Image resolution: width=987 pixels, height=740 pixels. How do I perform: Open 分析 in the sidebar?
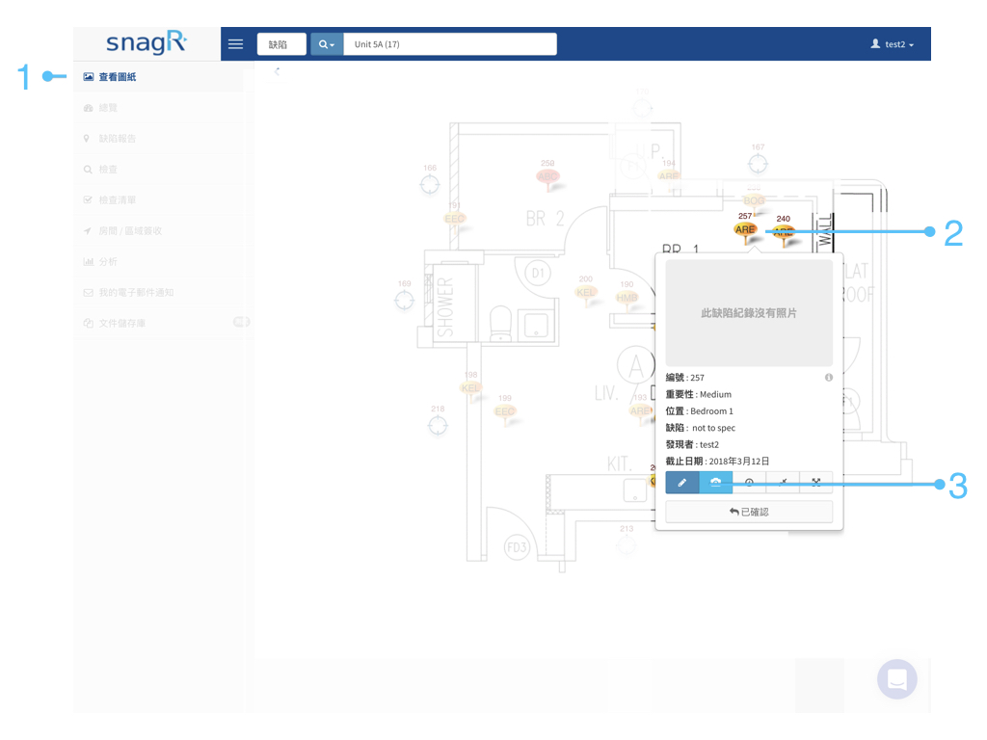pyautogui.click(x=159, y=262)
